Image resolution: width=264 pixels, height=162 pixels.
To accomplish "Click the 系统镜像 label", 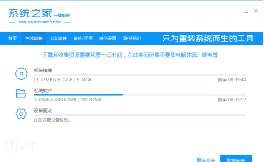I will click(x=43, y=70).
